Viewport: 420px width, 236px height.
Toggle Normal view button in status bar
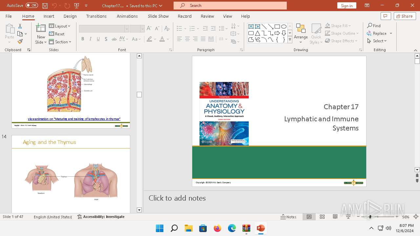pyautogui.click(x=309, y=217)
